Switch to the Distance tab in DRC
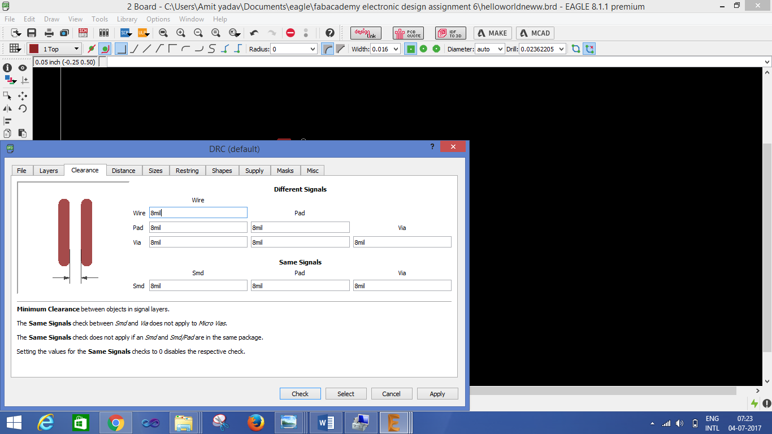The height and width of the screenshot is (434, 772). click(x=123, y=171)
